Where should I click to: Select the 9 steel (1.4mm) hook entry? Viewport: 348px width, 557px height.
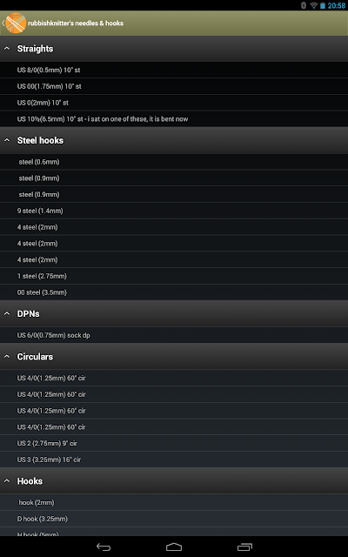174,211
